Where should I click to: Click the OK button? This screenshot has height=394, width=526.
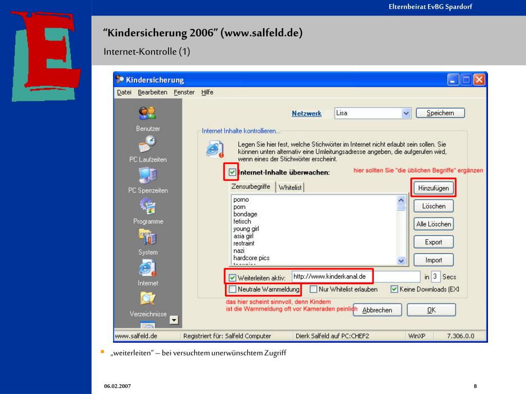click(x=431, y=310)
